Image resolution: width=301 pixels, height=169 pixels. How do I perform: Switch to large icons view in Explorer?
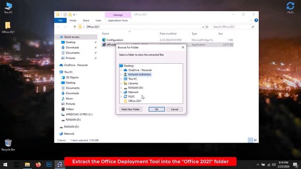(255, 140)
